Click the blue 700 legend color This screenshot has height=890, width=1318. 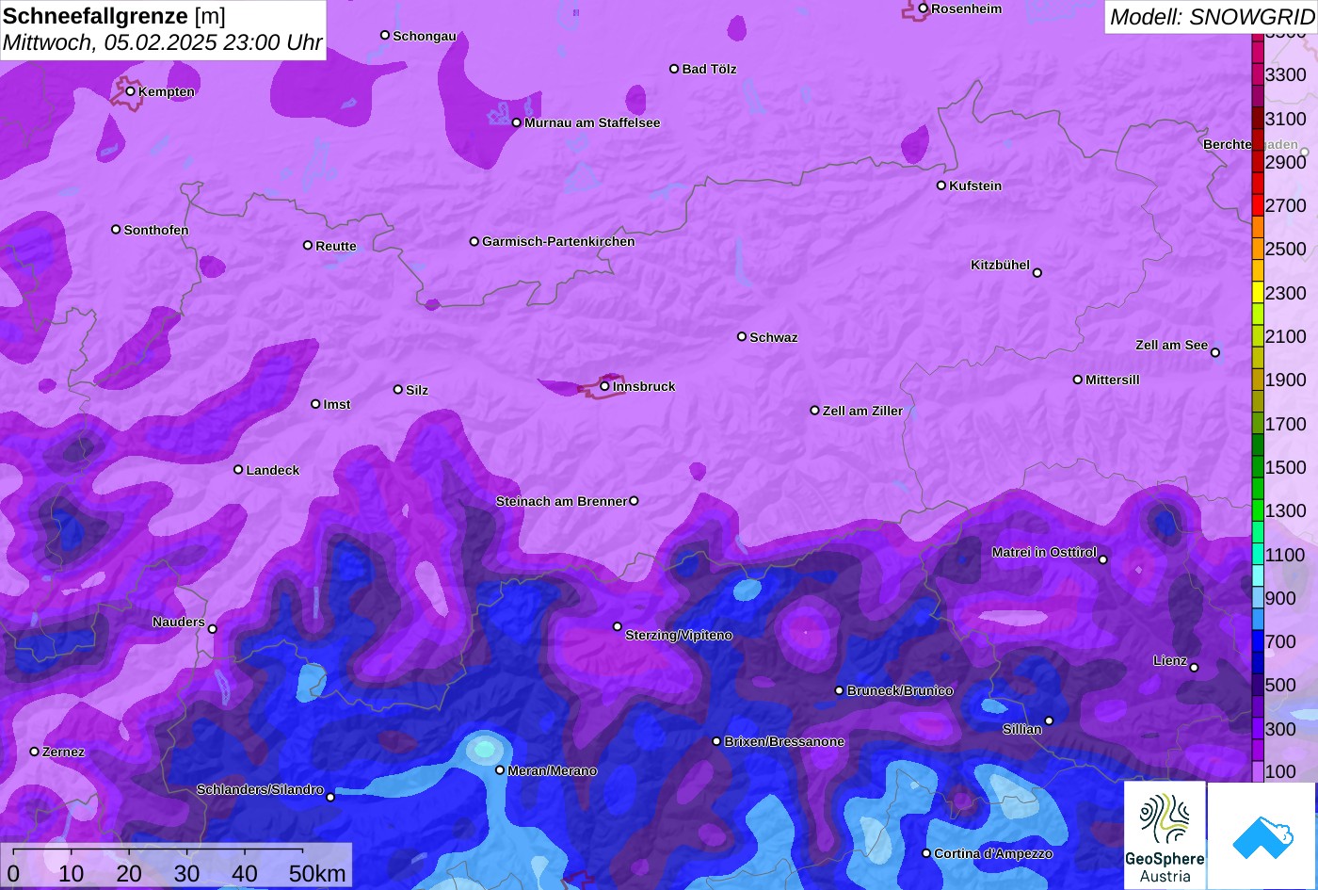click(1258, 641)
